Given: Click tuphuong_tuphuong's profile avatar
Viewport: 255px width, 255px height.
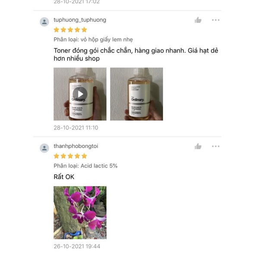Looking at the screenshot, I should point(44,22).
